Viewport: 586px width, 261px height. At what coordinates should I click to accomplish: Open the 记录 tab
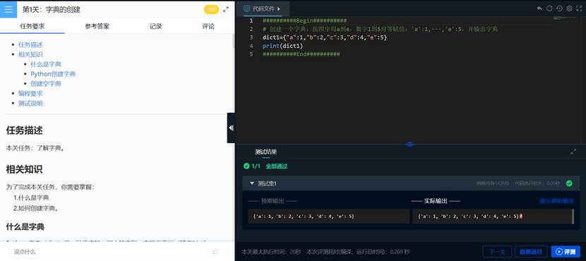(155, 26)
